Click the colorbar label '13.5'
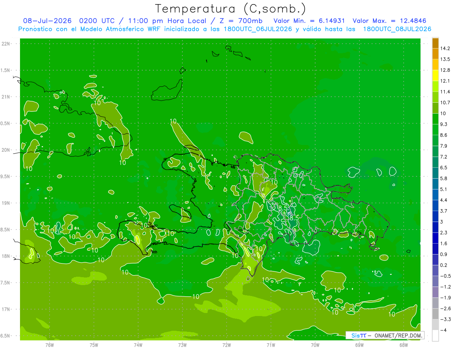The image size is (453, 350). pyautogui.click(x=446, y=59)
